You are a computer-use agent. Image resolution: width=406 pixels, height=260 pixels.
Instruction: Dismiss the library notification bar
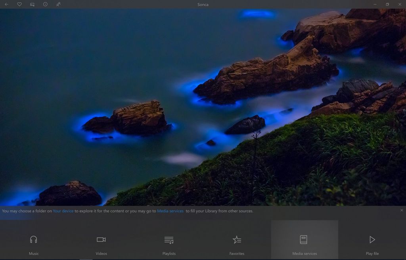coord(402,210)
